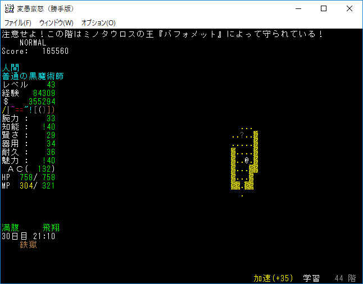Click the equipment symbols row below gold
363x284 pixels.
pyautogui.click(x=29, y=110)
